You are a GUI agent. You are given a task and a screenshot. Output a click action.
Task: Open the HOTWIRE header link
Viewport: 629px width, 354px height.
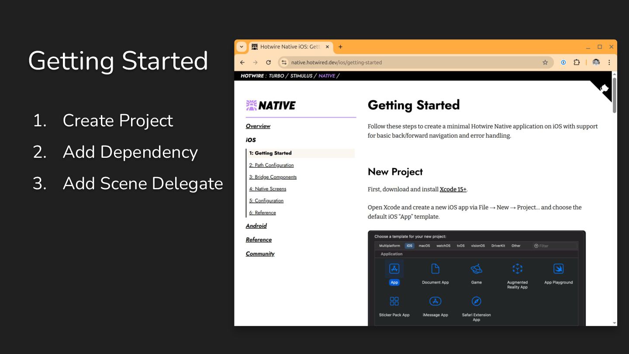[252, 76]
